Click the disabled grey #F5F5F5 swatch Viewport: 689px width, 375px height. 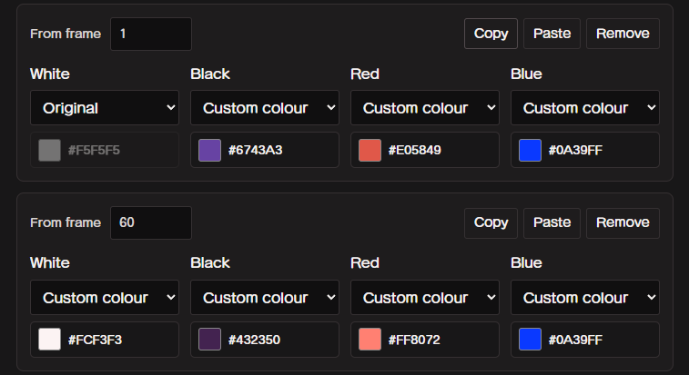50,151
